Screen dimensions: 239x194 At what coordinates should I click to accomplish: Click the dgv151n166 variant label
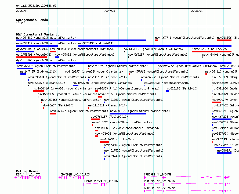(x=46, y=60)
